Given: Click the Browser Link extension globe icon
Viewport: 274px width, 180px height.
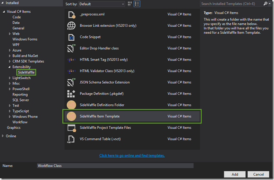Looking at the screenshot, I should [x=71, y=26].
